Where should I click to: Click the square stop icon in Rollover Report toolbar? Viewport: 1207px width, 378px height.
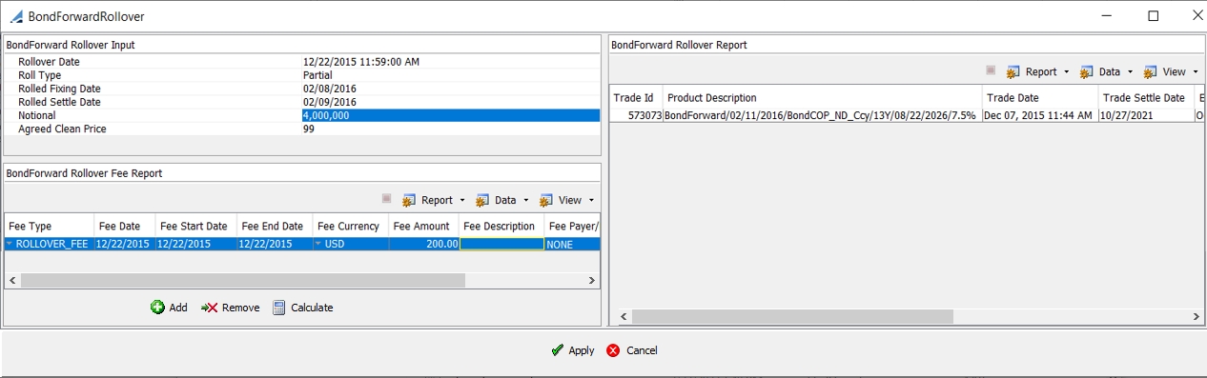991,70
